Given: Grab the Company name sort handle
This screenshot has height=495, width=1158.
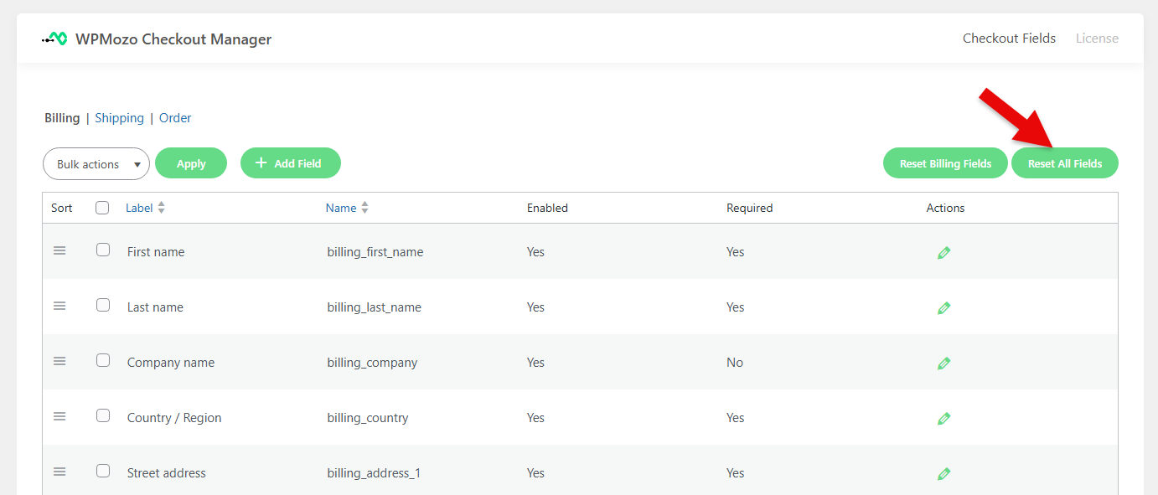Looking at the screenshot, I should pos(59,361).
